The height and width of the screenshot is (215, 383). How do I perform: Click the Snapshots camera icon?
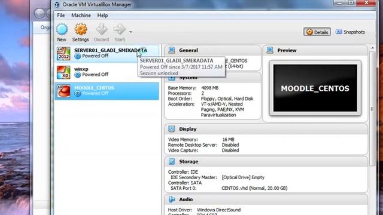point(339,32)
